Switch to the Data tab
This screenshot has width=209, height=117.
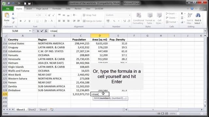tap(68, 9)
